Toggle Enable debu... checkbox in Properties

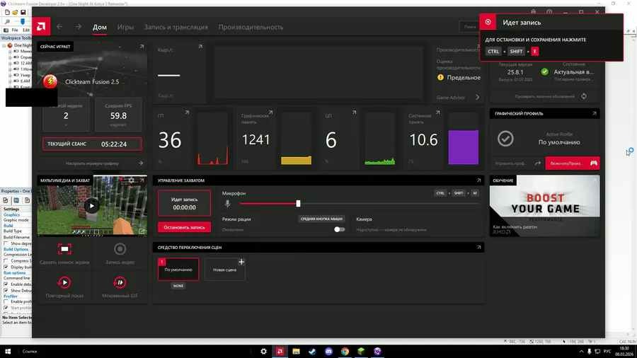6,284
